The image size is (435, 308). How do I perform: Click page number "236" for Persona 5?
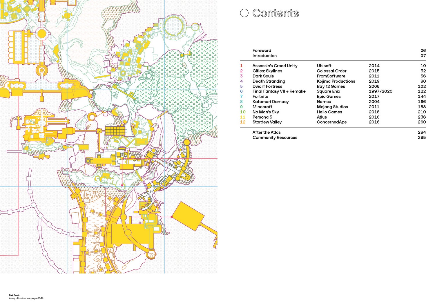click(422, 117)
